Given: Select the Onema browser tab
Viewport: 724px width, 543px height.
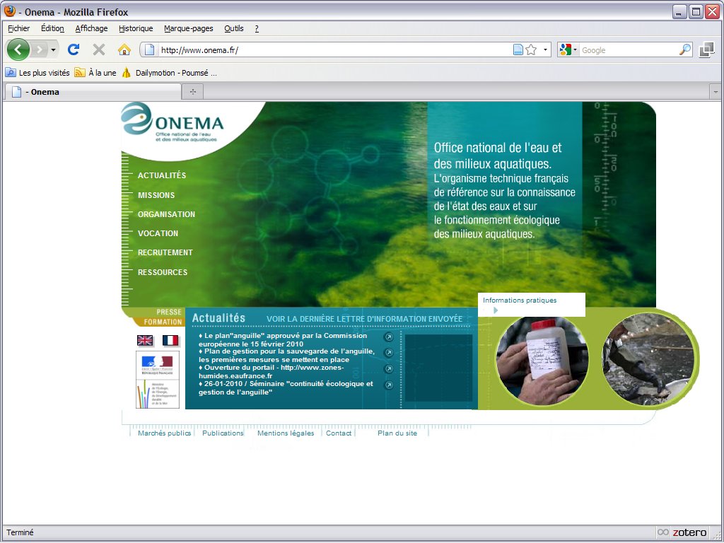Looking at the screenshot, I should 92,92.
